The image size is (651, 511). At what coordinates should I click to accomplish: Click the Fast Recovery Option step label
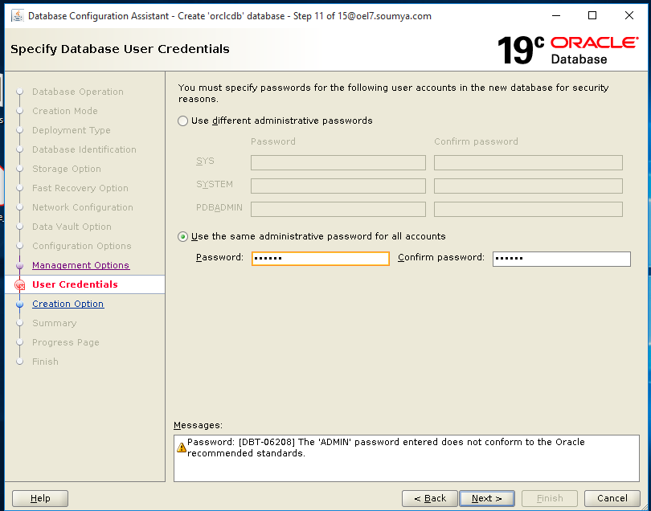pos(80,189)
